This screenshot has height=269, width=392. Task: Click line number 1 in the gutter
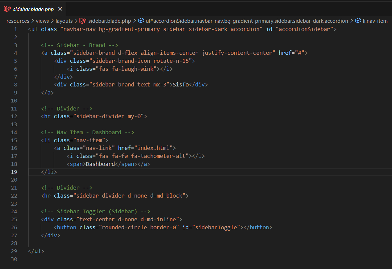click(15, 29)
